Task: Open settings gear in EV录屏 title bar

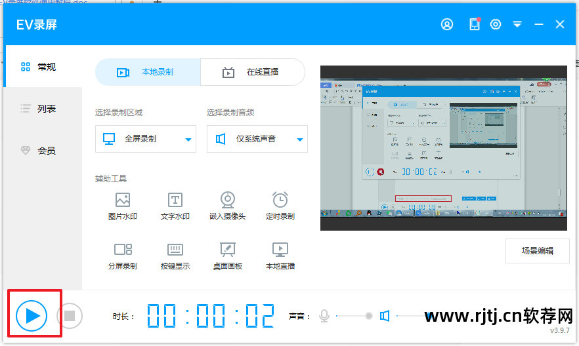Action: pos(496,24)
